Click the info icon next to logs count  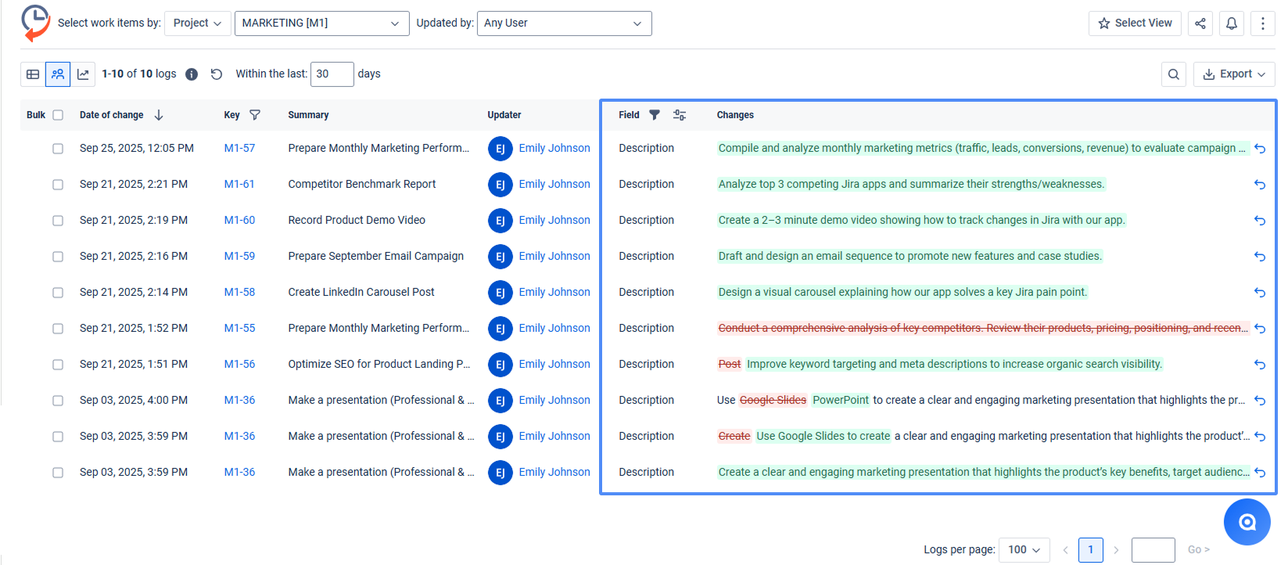(192, 74)
